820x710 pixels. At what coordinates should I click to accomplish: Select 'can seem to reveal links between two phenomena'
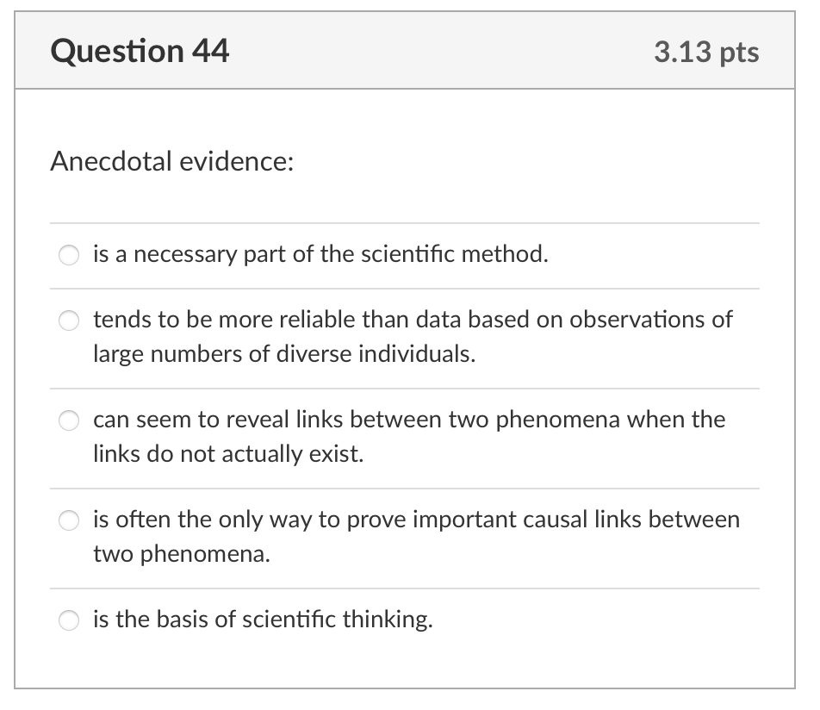click(68, 420)
